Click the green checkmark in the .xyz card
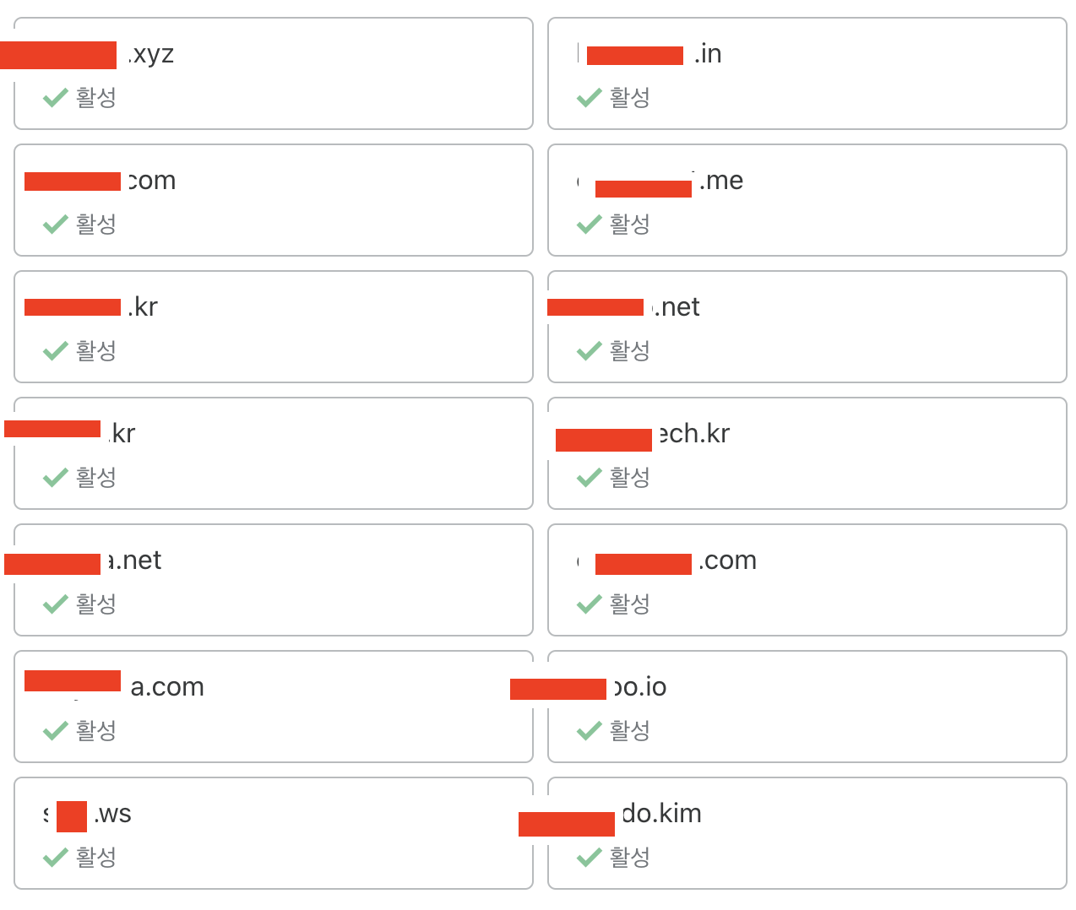This screenshot has height=910, width=1076. point(55,98)
